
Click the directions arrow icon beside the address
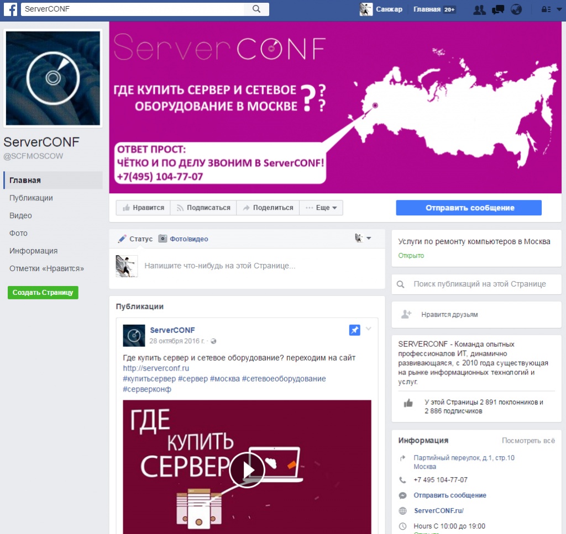coord(403,458)
